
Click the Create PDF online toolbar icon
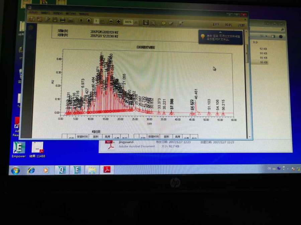coord(32,19)
